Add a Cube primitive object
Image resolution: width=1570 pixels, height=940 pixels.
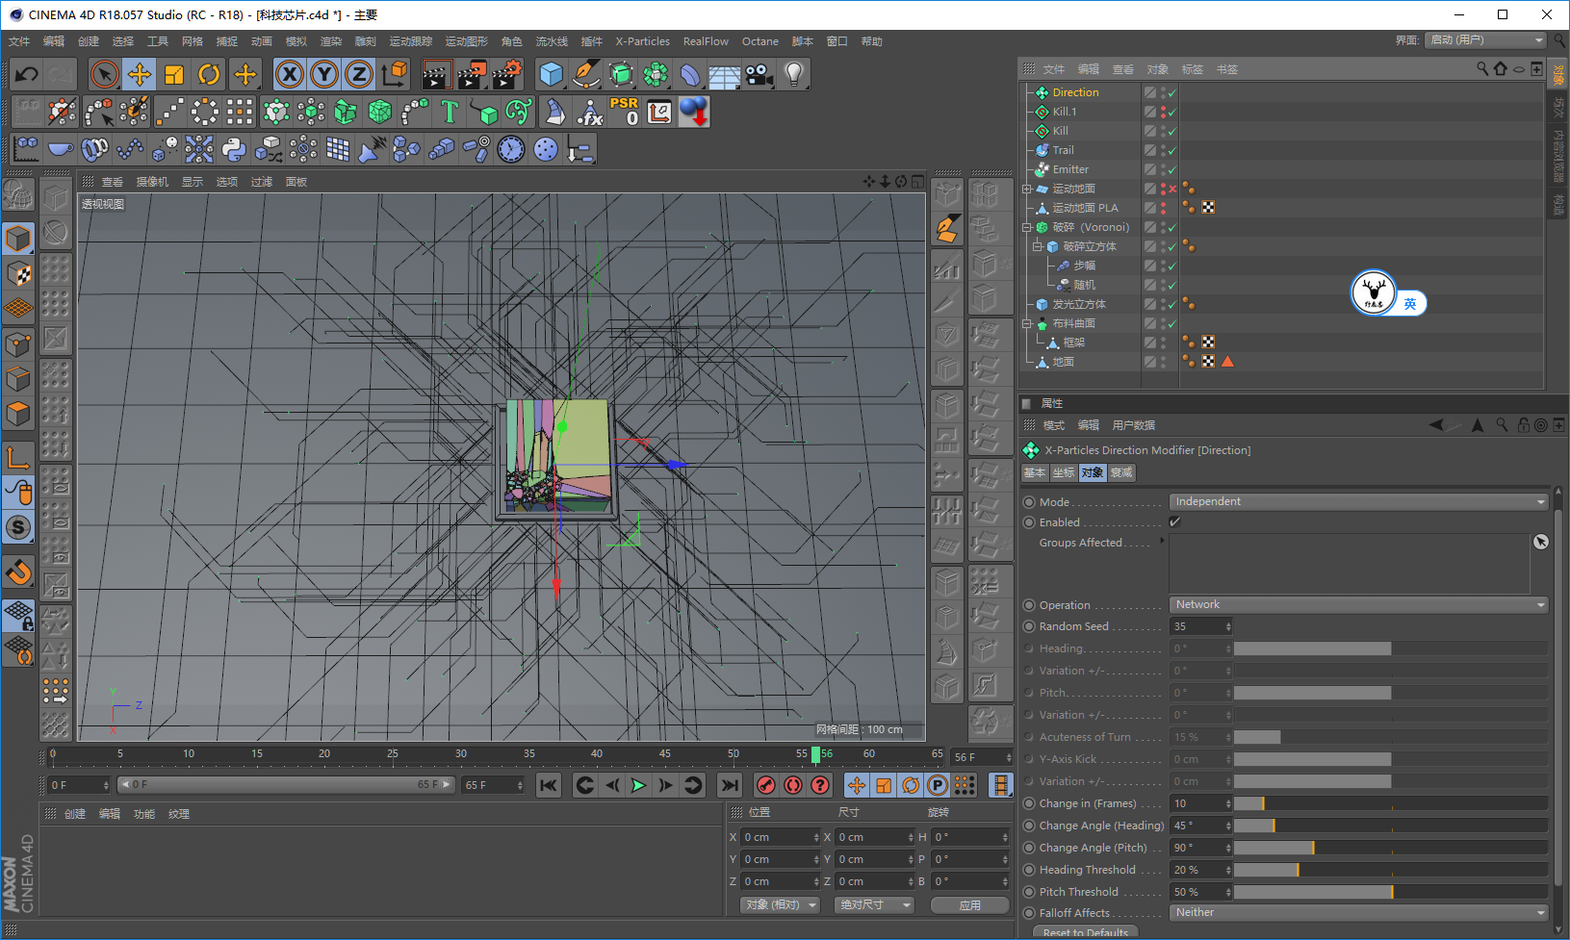[x=551, y=75]
